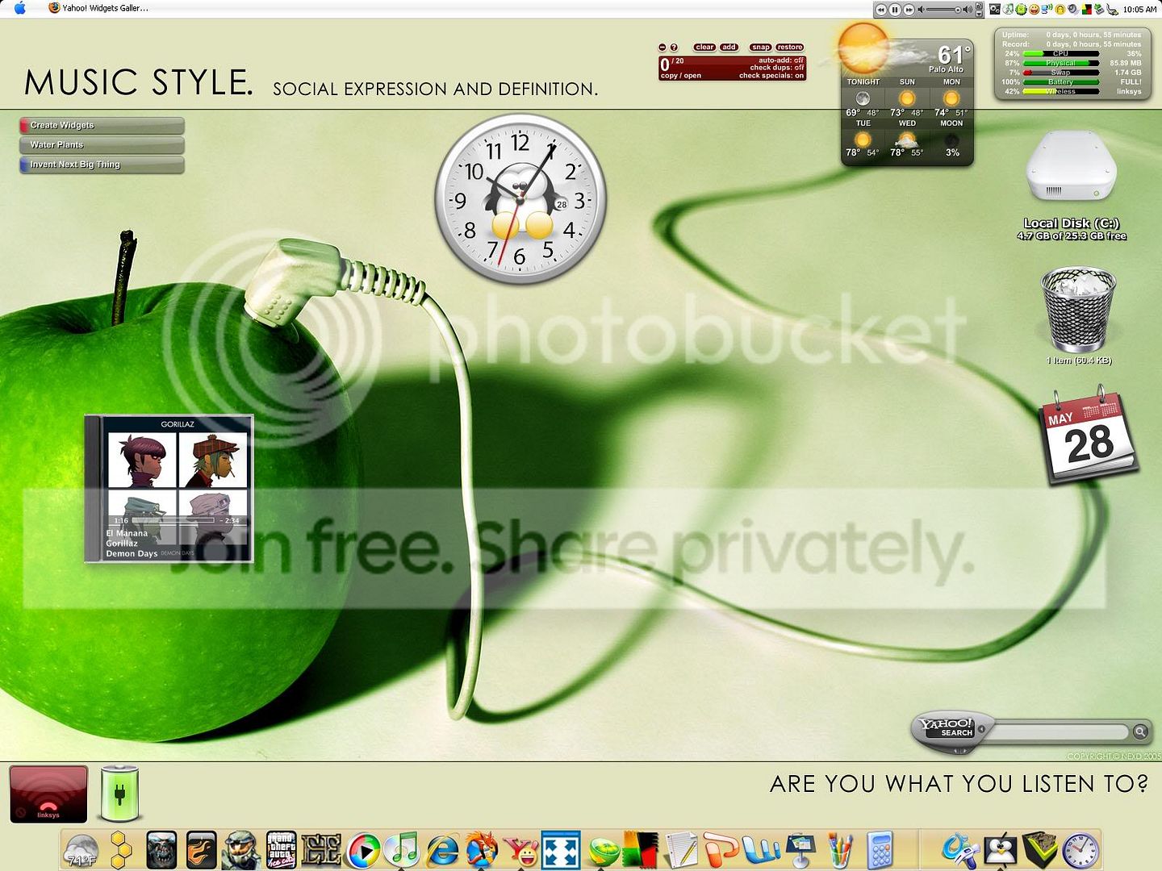Open the clock icon in the dock
Viewport: 1162px width, 871px height.
click(1080, 852)
